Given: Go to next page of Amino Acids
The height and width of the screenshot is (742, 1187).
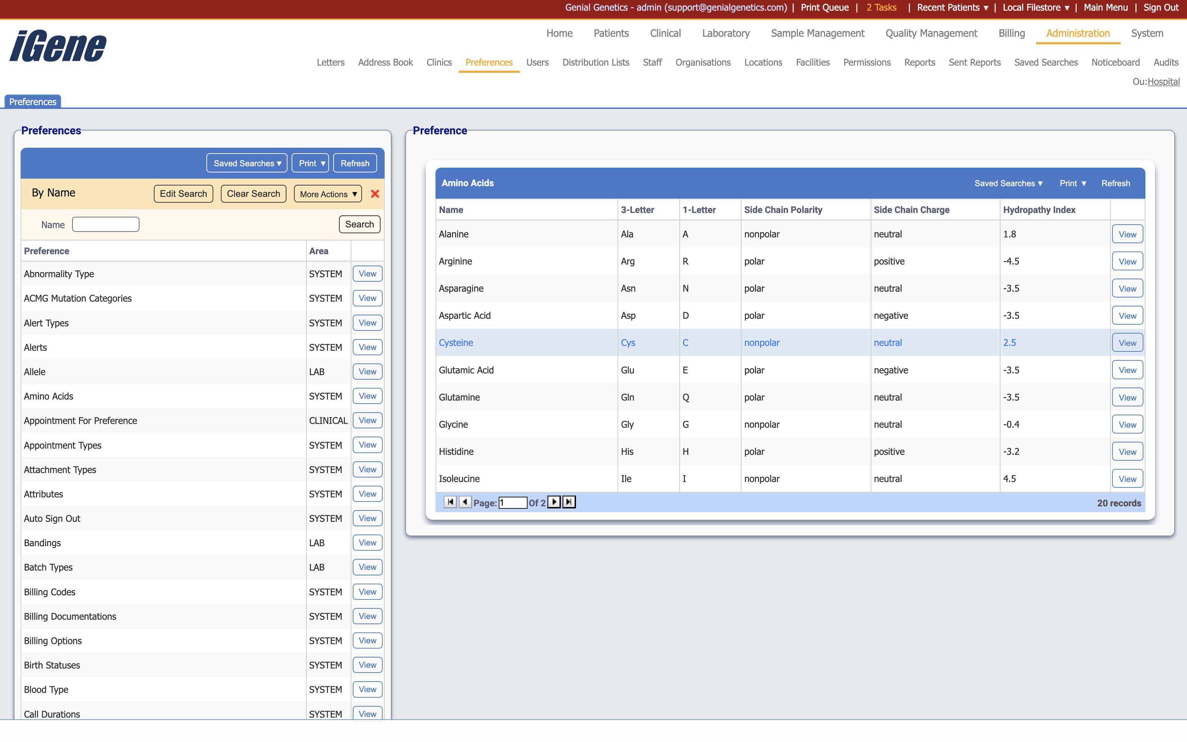Looking at the screenshot, I should pyautogui.click(x=554, y=502).
